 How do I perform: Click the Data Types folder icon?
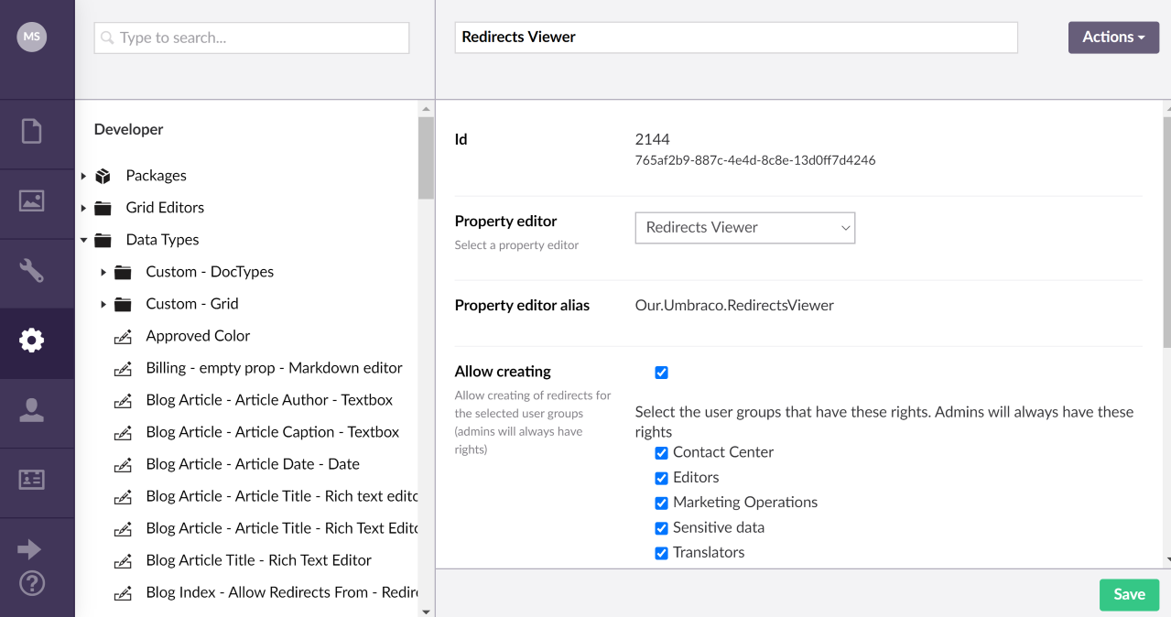(103, 240)
